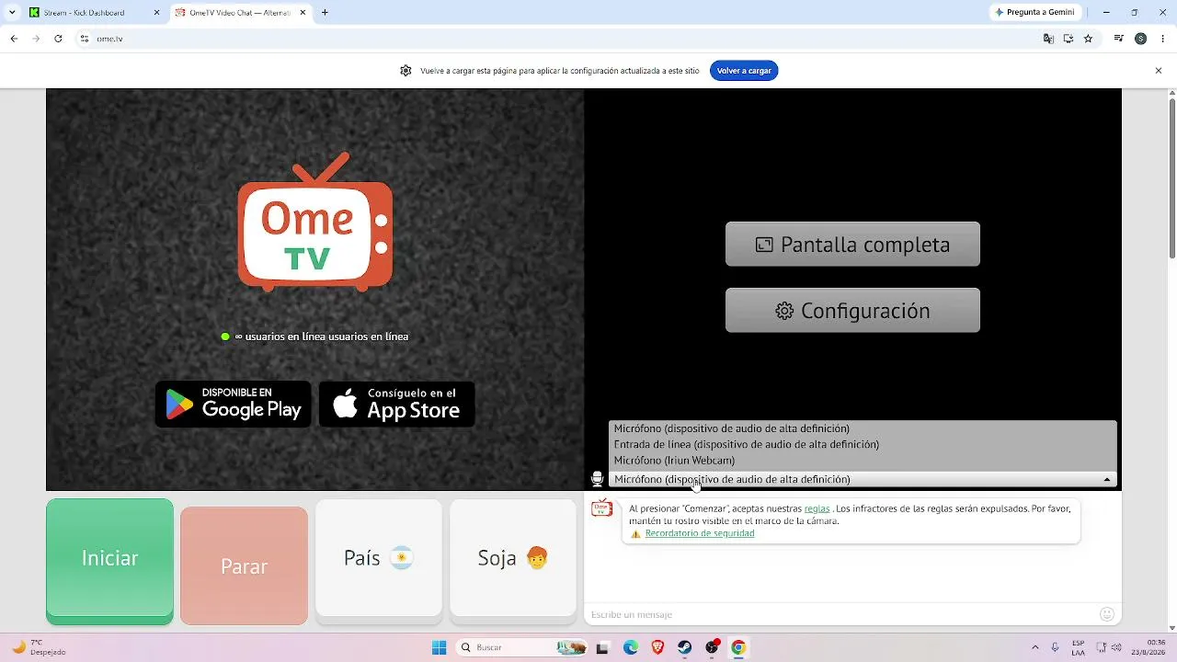Open the emoji picker in the chat box
1177x662 pixels.
pos(1107,614)
